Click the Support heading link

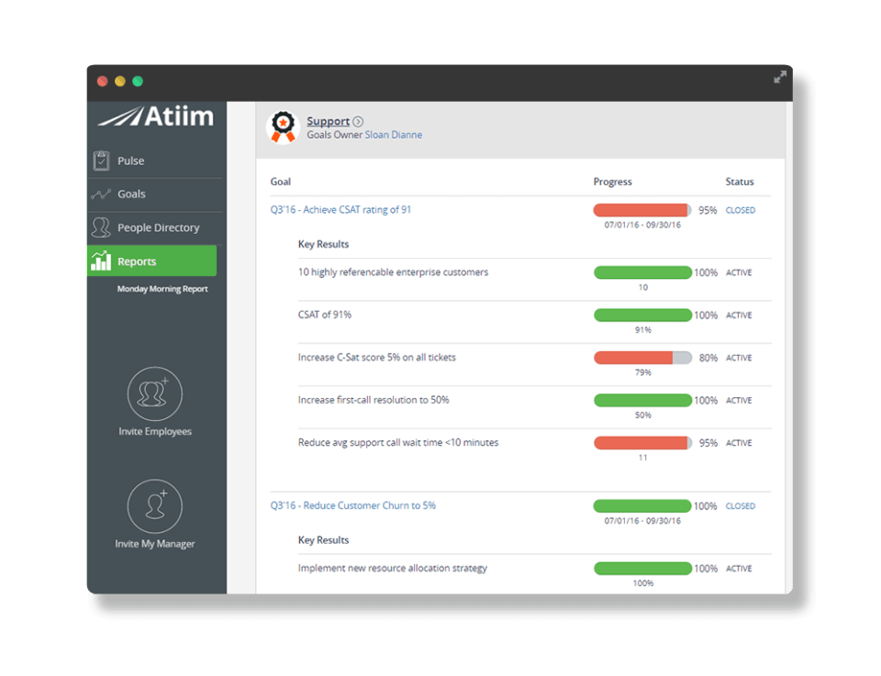coord(328,121)
